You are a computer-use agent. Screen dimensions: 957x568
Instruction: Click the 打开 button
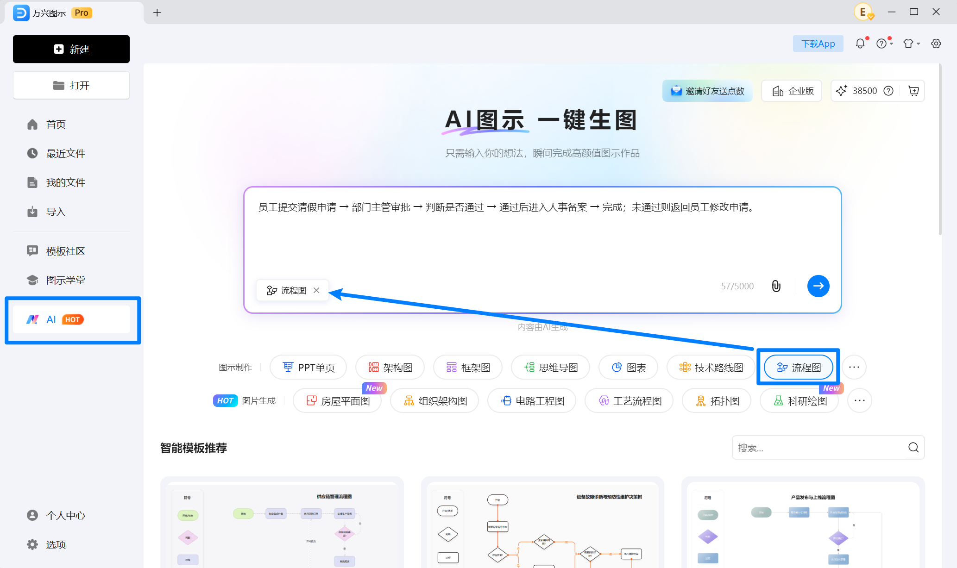pos(71,85)
